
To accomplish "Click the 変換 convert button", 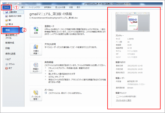I will tap(36, 31).
